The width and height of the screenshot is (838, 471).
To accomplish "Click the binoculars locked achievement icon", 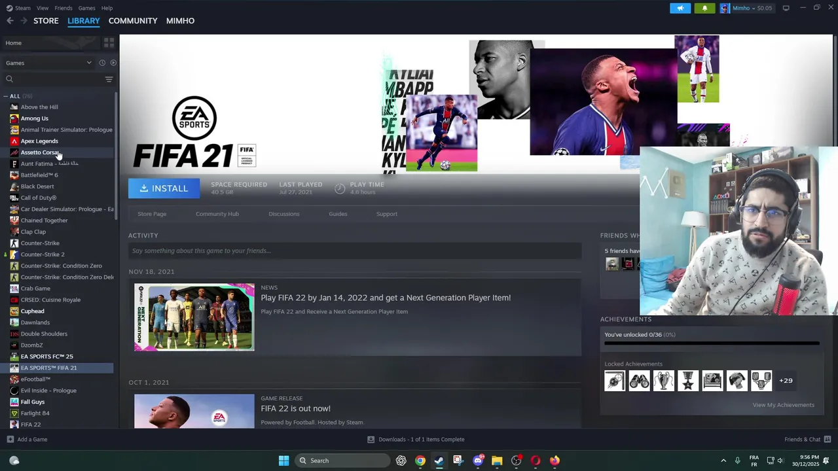I will coord(639,380).
